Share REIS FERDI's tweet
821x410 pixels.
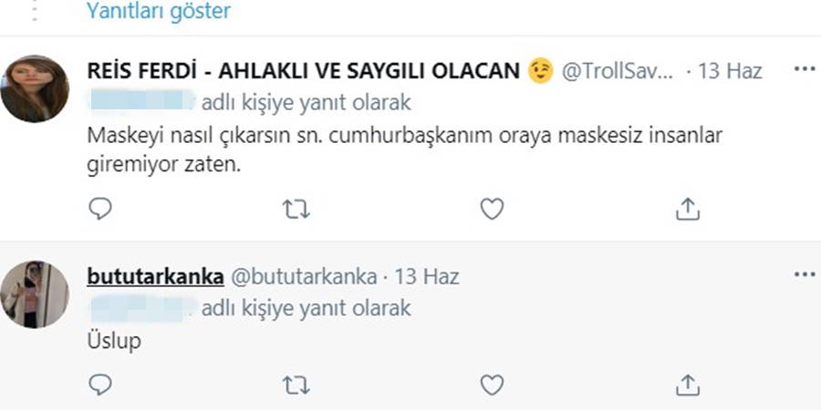click(x=686, y=210)
